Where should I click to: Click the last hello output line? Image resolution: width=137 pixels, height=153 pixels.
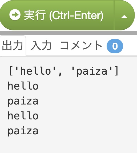(23, 115)
